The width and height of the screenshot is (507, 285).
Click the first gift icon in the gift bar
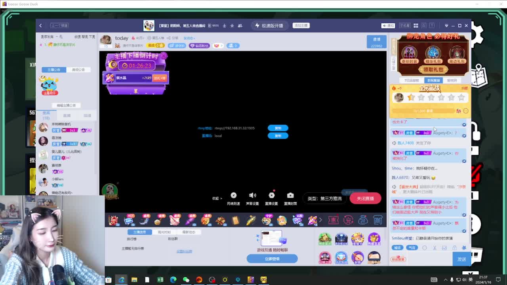[x=114, y=220]
